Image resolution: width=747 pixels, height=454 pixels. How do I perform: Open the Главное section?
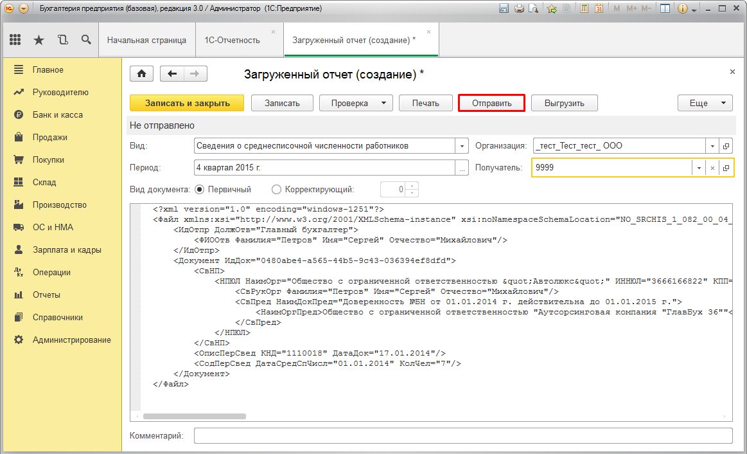pyautogui.click(x=62, y=69)
